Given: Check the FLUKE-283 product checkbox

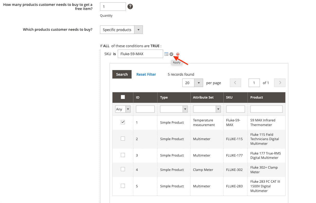Looking at the screenshot, I should click(123, 186).
